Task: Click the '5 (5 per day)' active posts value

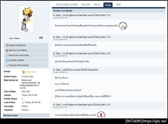Action: [27, 77]
